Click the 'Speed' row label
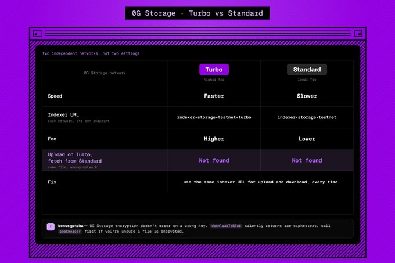The image size is (395, 263). [55, 96]
